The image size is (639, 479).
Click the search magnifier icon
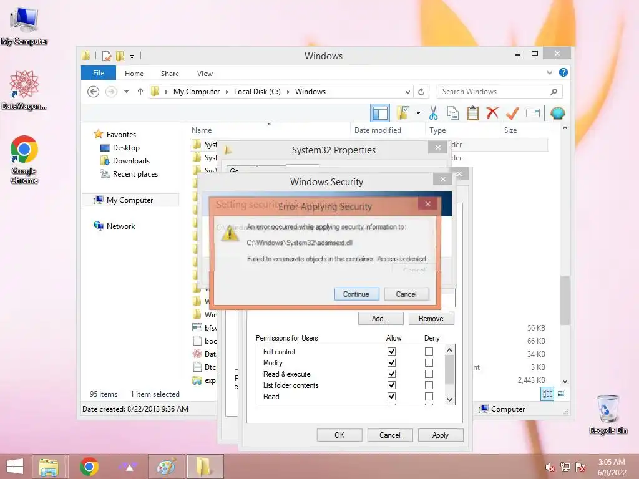(x=554, y=92)
